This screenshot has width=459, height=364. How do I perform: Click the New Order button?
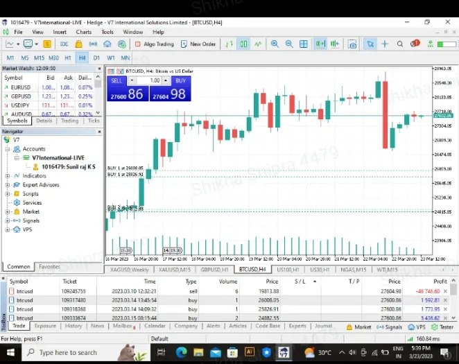tap(198, 44)
